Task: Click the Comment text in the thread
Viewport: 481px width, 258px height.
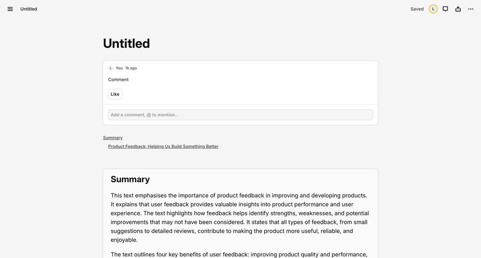Action: coord(118,79)
